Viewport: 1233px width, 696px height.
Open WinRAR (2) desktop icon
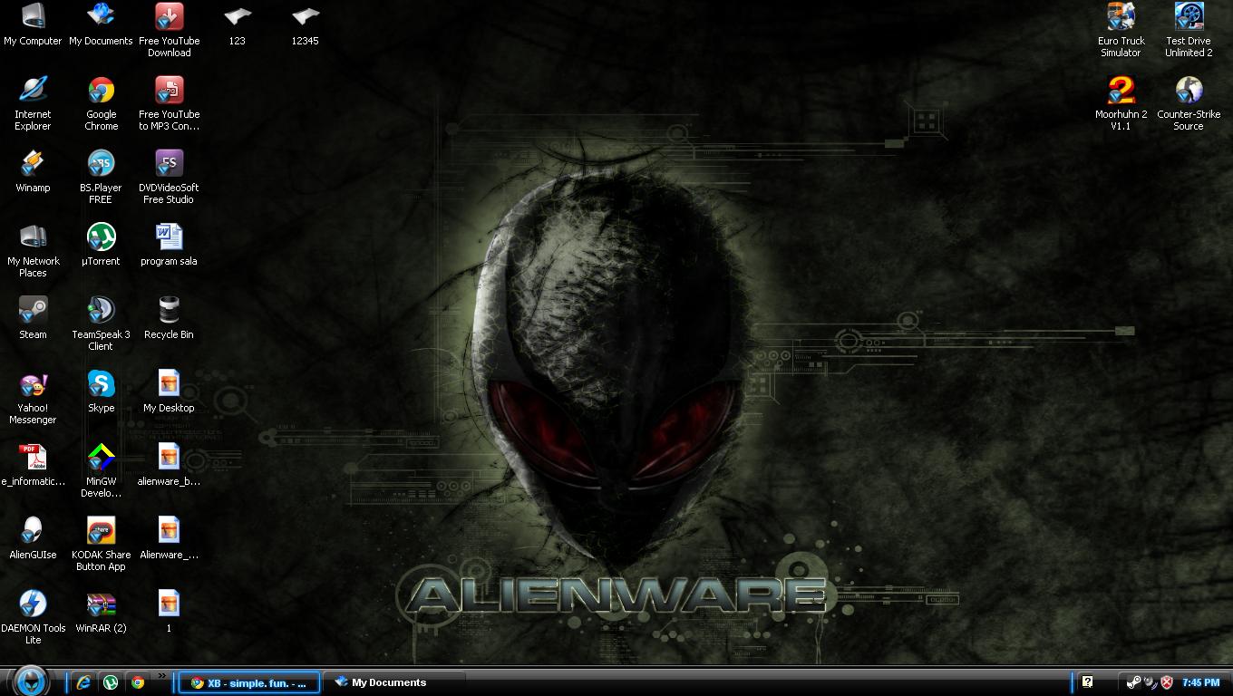(101, 612)
